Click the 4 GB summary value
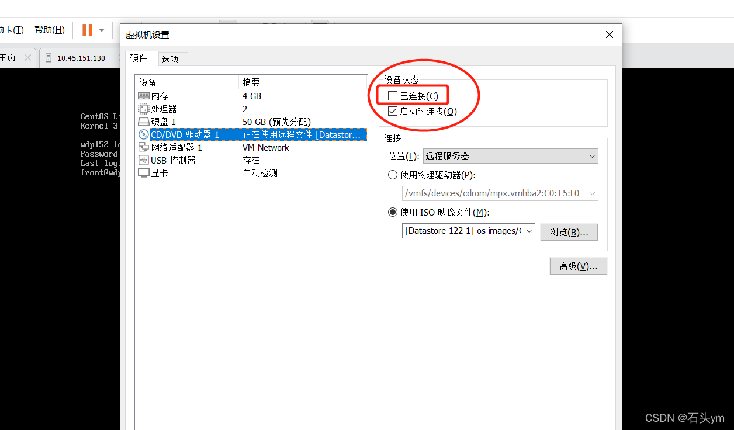 (x=252, y=96)
